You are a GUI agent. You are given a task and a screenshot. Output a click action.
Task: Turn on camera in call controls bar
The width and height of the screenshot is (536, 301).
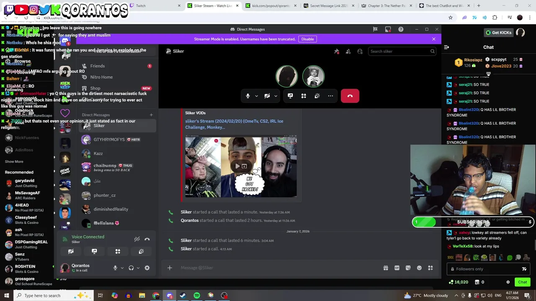(x=267, y=96)
